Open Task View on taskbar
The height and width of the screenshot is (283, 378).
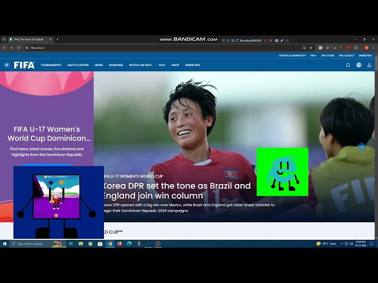click(x=71, y=243)
